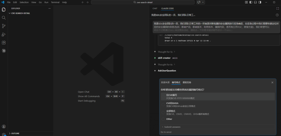Open the Explorer view in activity bar

(4, 9)
